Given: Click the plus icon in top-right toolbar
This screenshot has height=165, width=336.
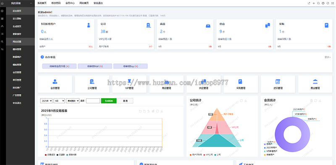Looking at the screenshot, I should pos(314,3).
